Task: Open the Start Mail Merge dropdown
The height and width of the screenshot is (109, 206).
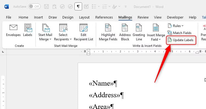Action: pos(45,32)
